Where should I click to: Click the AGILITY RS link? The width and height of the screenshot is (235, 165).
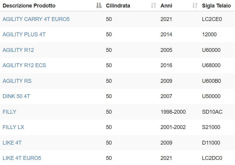(x=17, y=81)
